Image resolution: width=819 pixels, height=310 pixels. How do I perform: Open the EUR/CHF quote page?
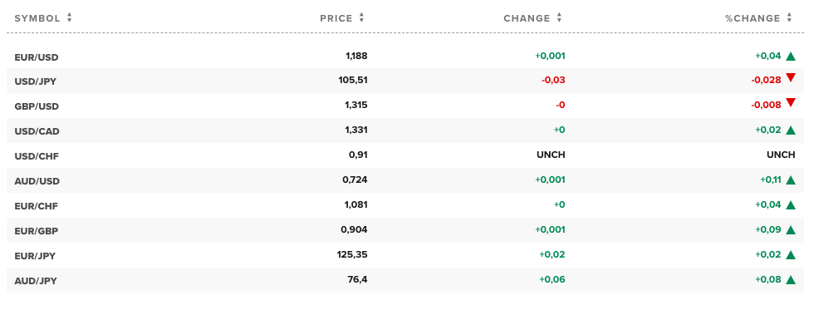point(36,206)
